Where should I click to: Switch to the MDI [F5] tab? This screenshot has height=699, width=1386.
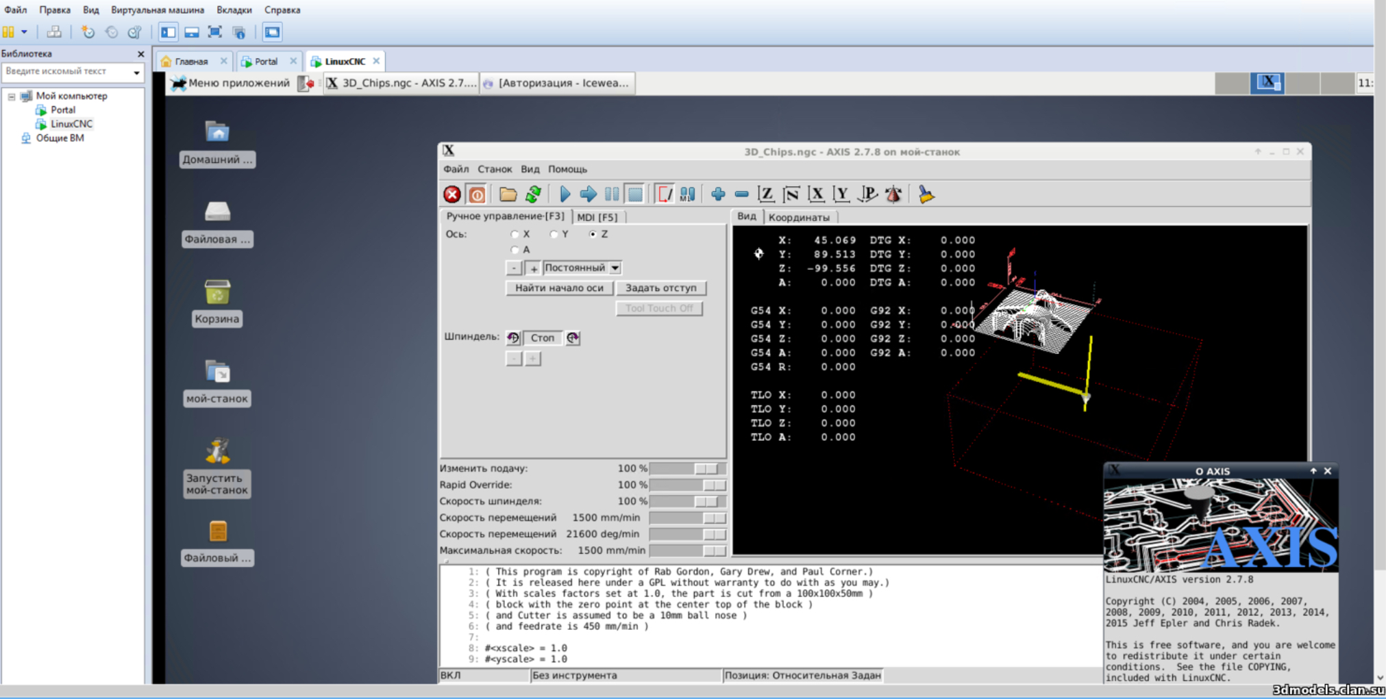point(597,217)
